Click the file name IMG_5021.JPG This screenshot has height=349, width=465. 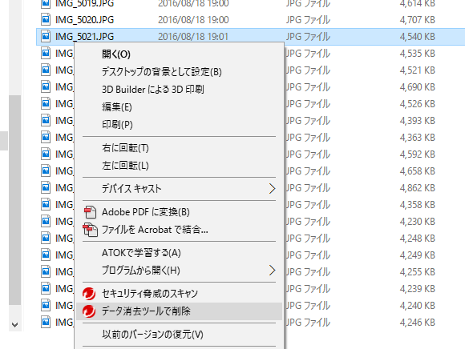click(x=84, y=37)
